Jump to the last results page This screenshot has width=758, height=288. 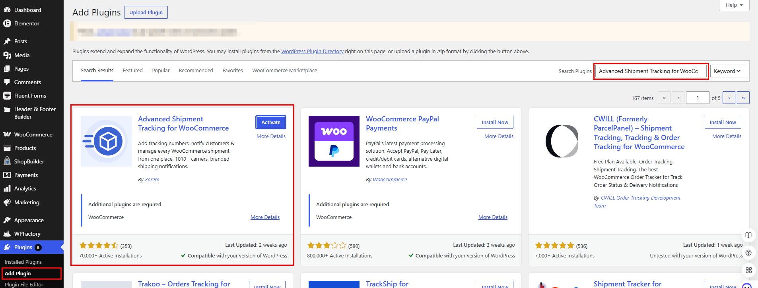tap(743, 98)
